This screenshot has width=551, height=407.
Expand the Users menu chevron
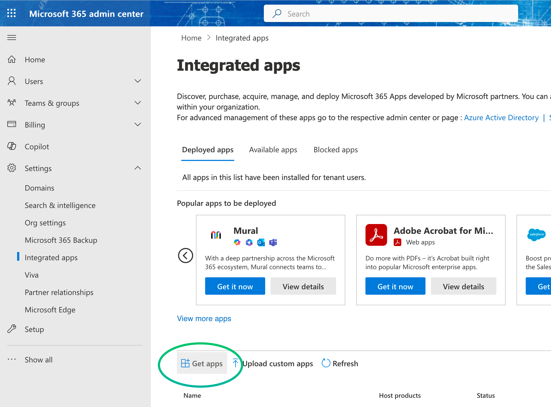[138, 81]
